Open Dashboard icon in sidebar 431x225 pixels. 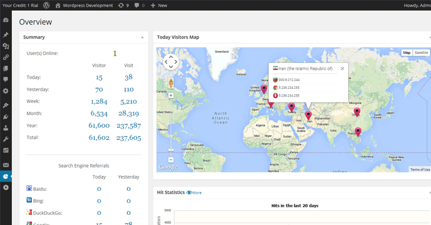pos(5,20)
